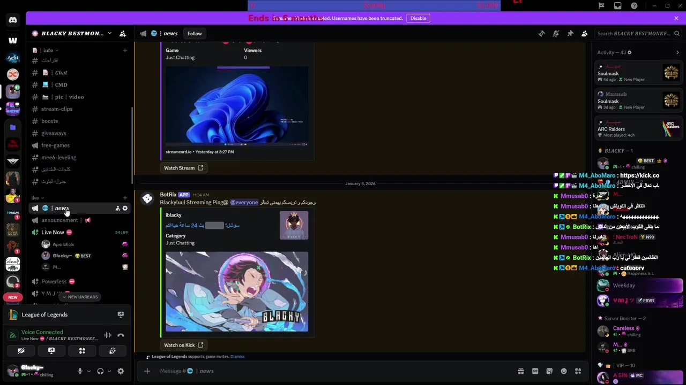The height and width of the screenshot is (385, 686).
Task: Jump to NEW UNREADS indicator
Action: (x=79, y=297)
